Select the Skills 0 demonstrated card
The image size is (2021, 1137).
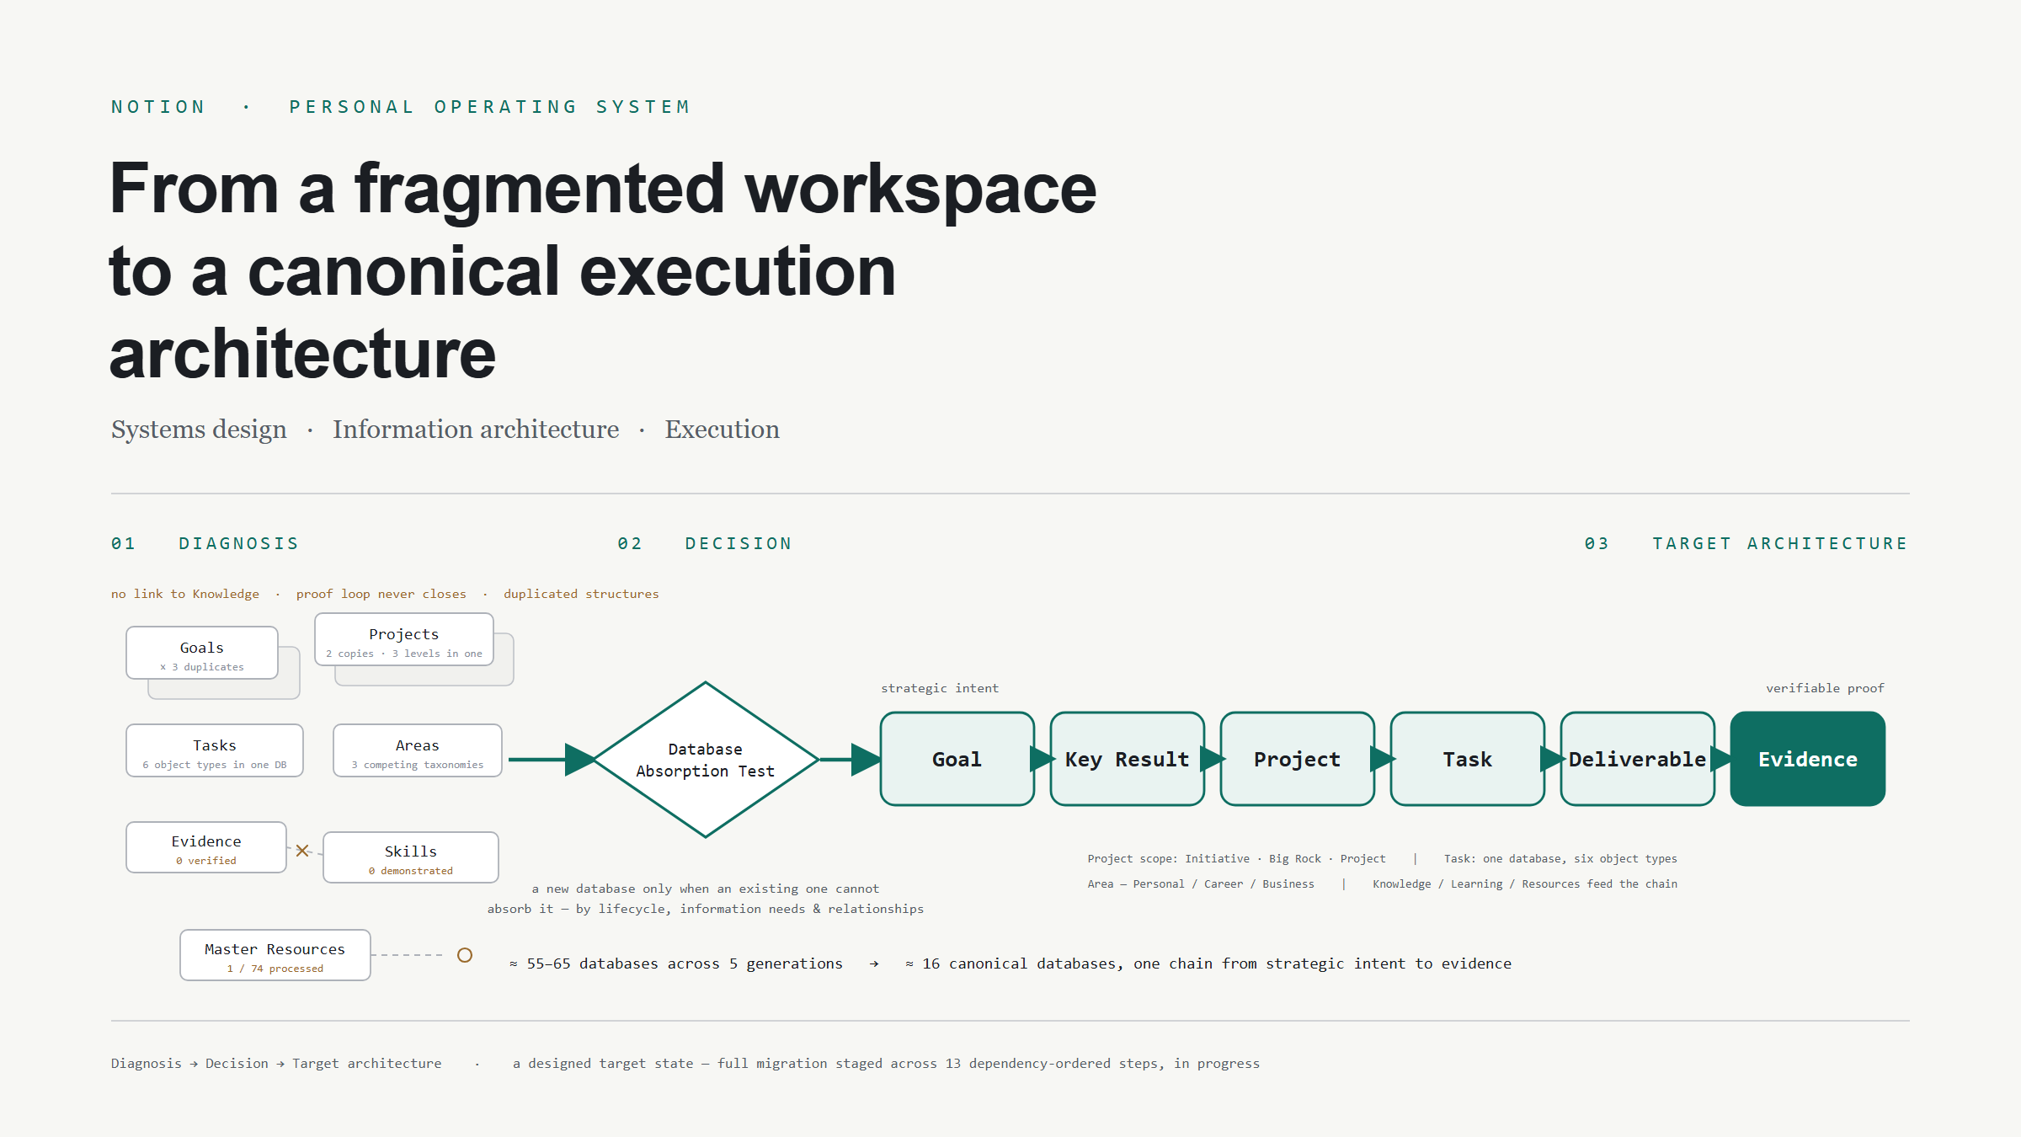(x=411, y=857)
